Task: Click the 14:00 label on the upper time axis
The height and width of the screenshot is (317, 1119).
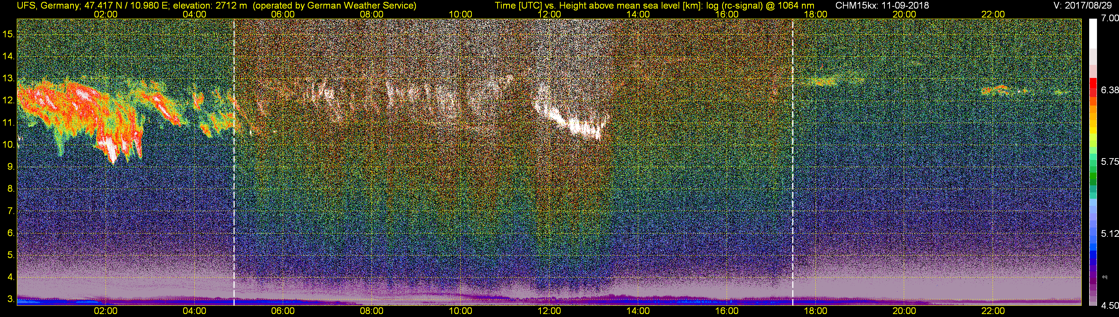Action: [638, 14]
